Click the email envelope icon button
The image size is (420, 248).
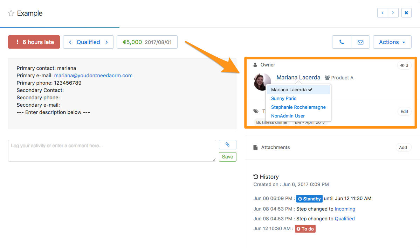360,42
